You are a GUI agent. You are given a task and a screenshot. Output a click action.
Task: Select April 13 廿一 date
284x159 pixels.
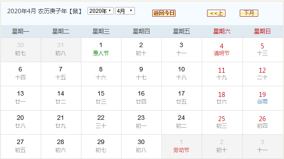pyautogui.click(x=21, y=98)
